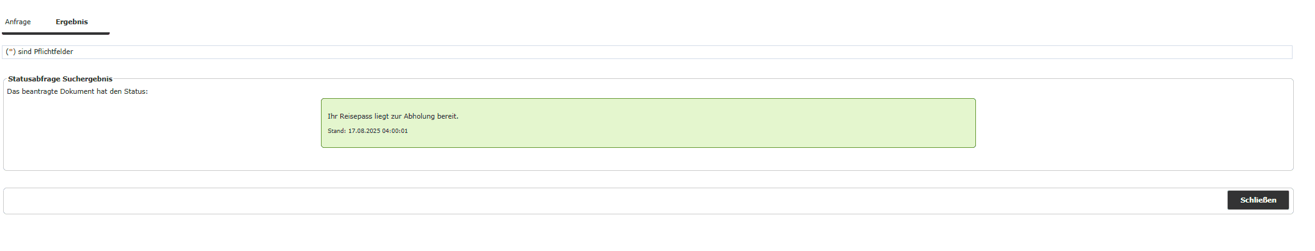1315x251 pixels.
Task: Click the word 'Status:' in the document label
Action: 136,91
